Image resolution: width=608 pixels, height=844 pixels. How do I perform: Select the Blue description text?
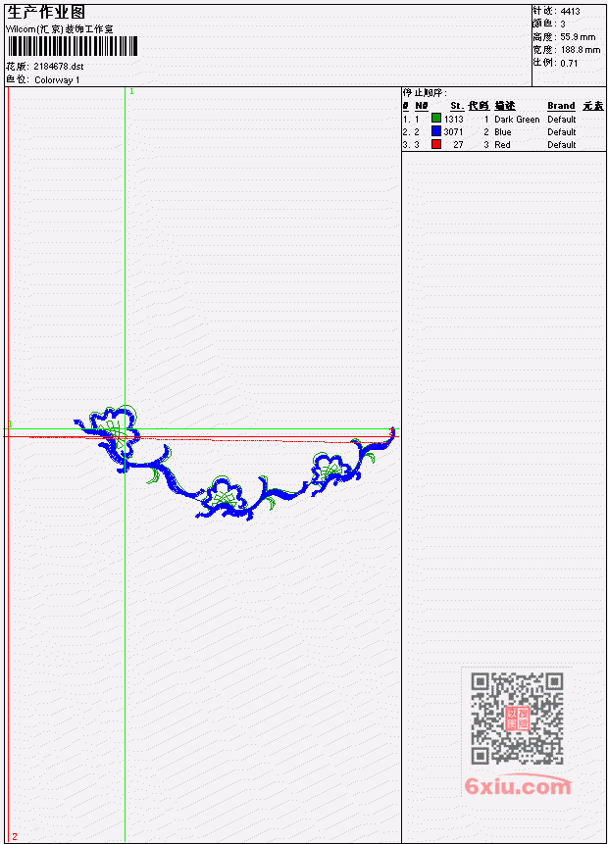503,132
